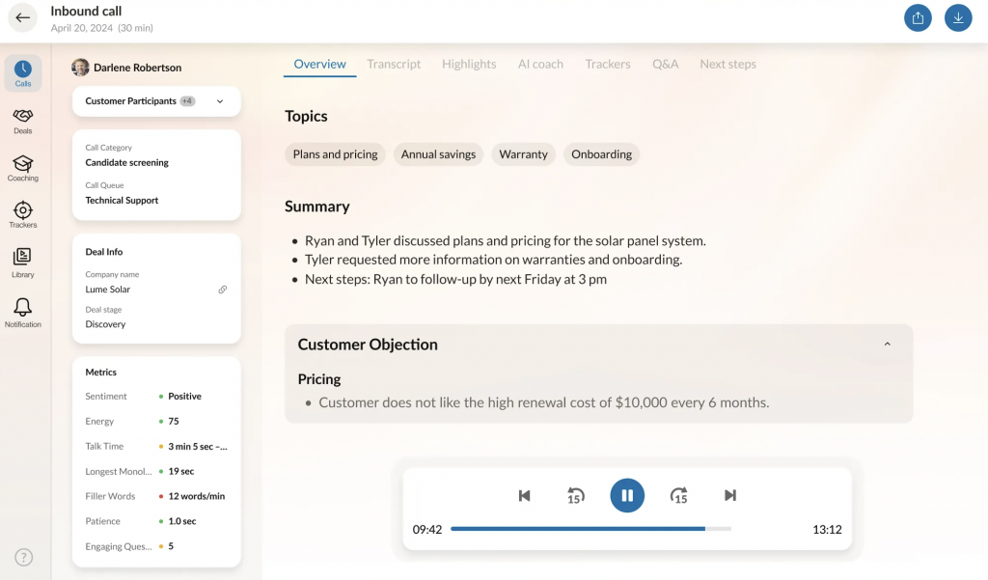This screenshot has width=988, height=580.
Task: Download the call recording via the download icon
Action: coord(958,17)
